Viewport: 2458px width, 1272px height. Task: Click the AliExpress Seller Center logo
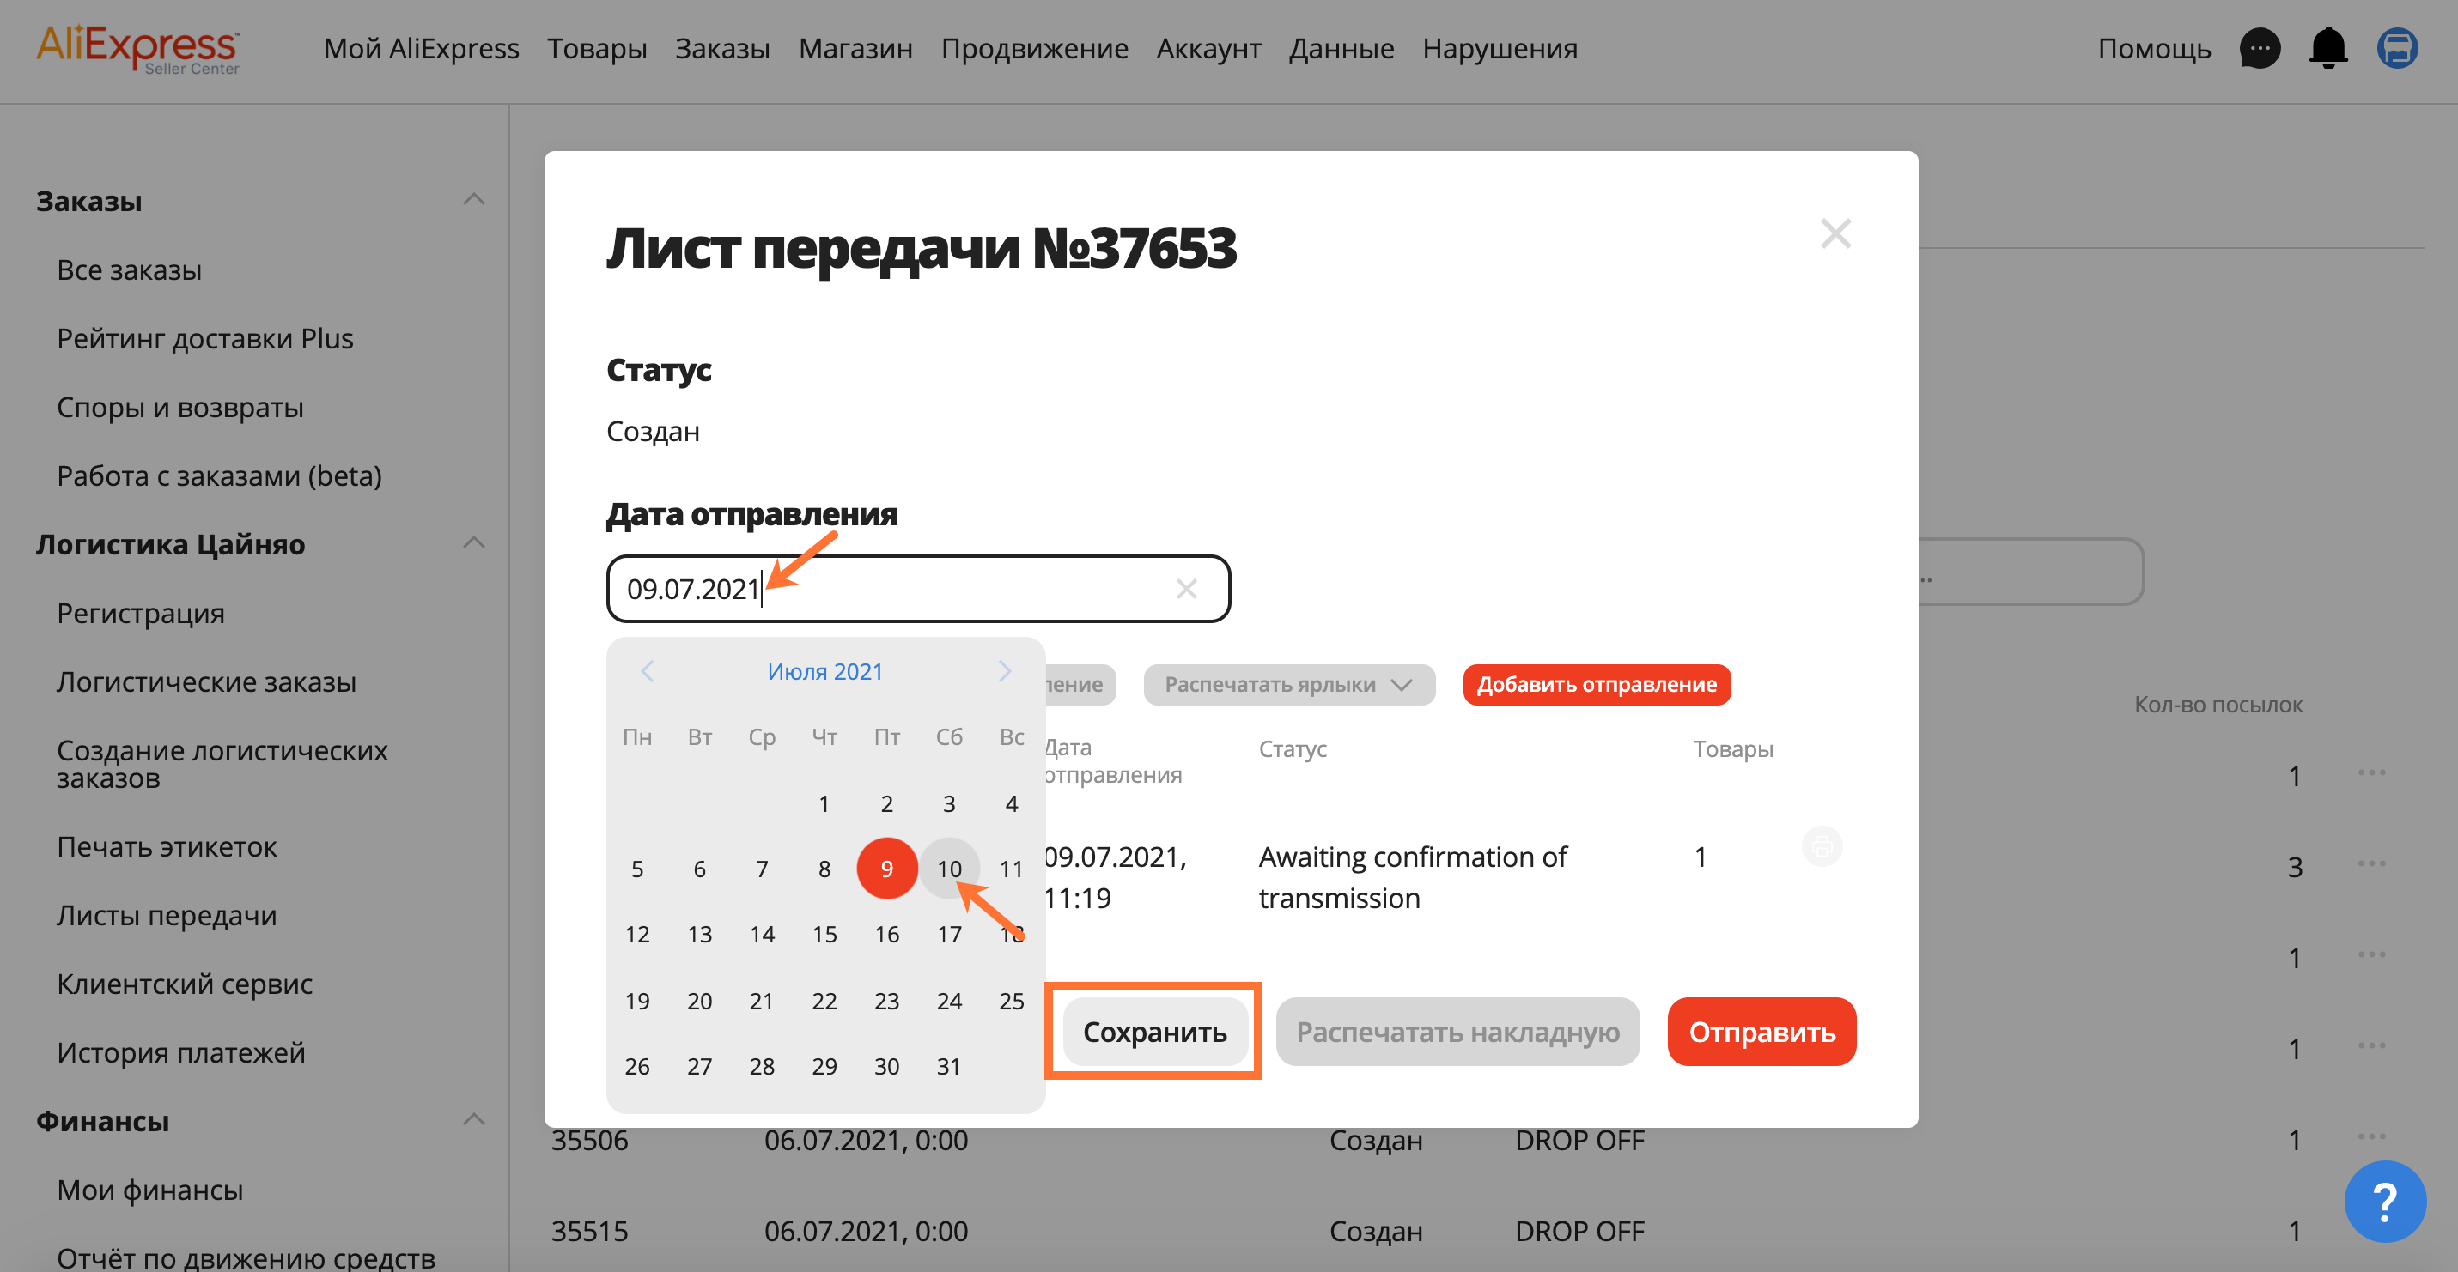point(138,50)
